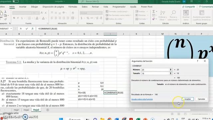Open the Insert Function fx dialog

click(33, 29)
